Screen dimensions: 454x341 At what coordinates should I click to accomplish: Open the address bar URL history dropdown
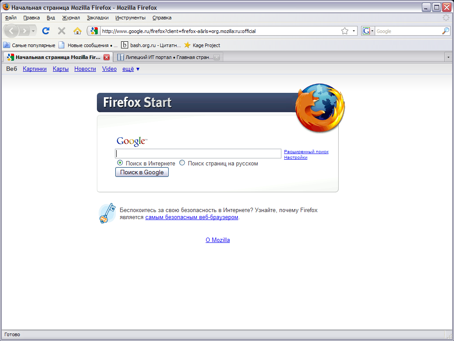[354, 31]
